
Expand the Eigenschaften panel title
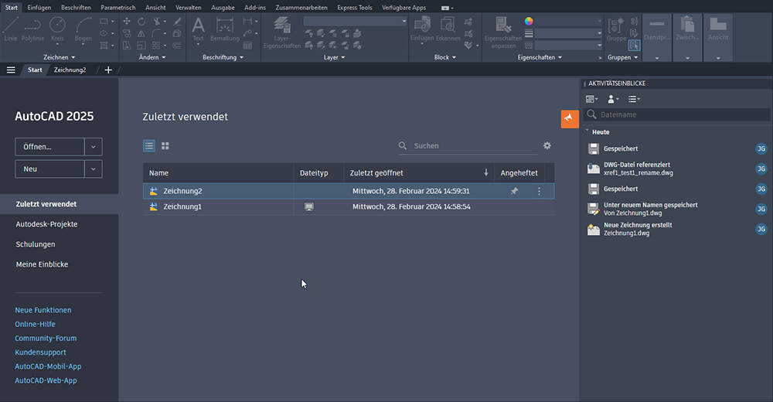[x=540, y=57]
